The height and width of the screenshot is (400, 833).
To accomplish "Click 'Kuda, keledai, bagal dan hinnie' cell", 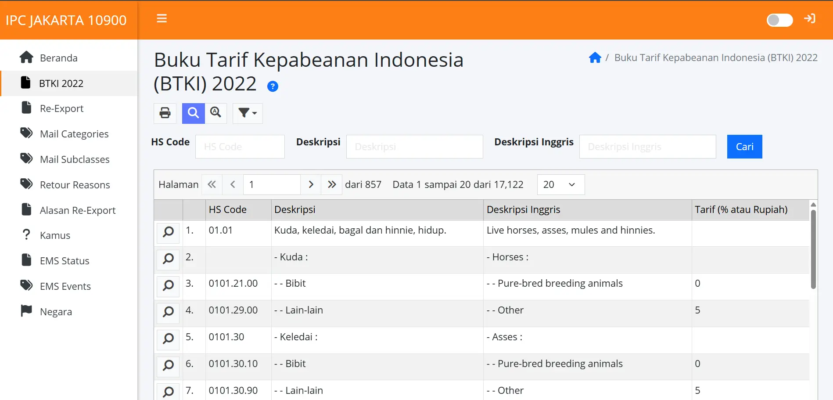I will pos(377,233).
